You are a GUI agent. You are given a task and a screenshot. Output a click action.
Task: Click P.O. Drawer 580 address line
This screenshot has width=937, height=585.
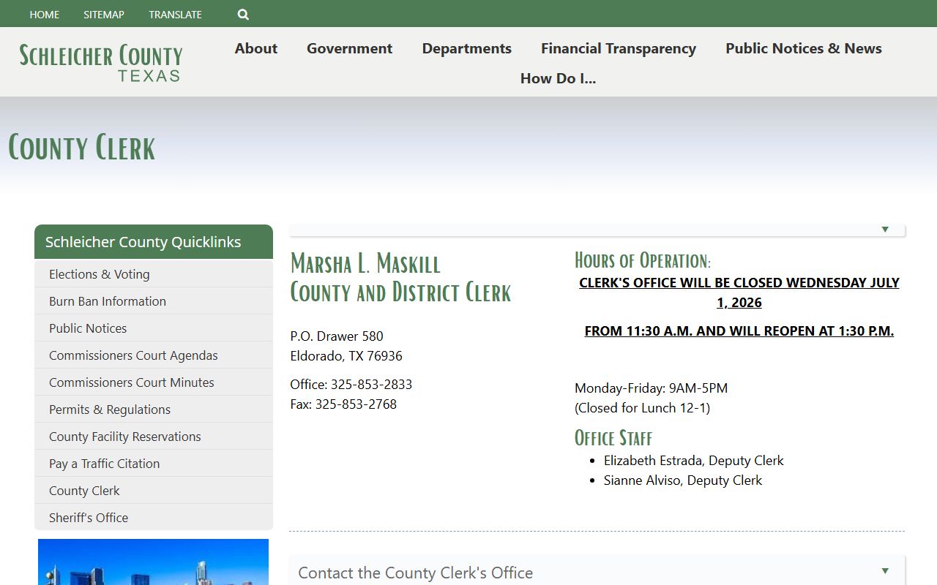[x=337, y=336]
